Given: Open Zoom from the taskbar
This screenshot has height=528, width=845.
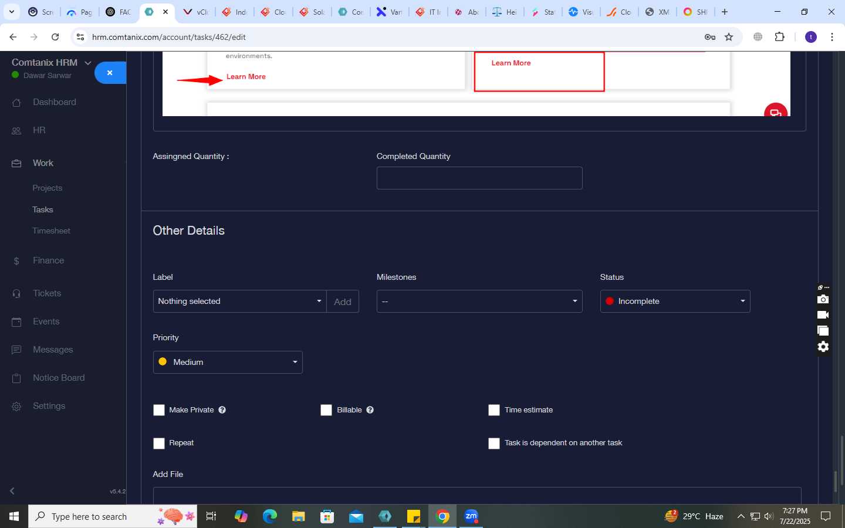Looking at the screenshot, I should (x=471, y=516).
